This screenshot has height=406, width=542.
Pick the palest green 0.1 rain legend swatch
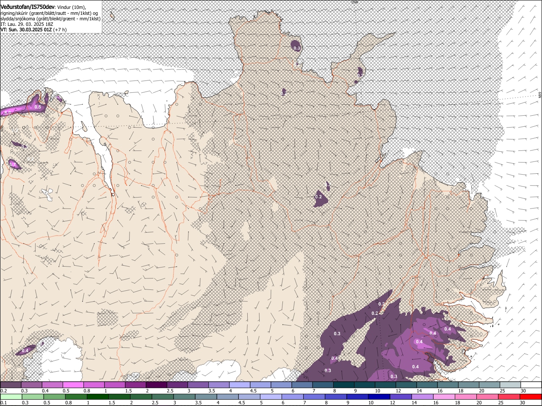(11, 397)
